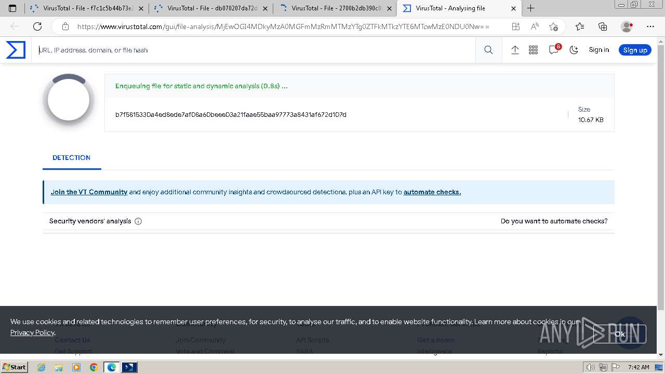Screen dimensions: 665x374
Task: Close the VirusTotal Analysing file tab
Action: point(514,8)
